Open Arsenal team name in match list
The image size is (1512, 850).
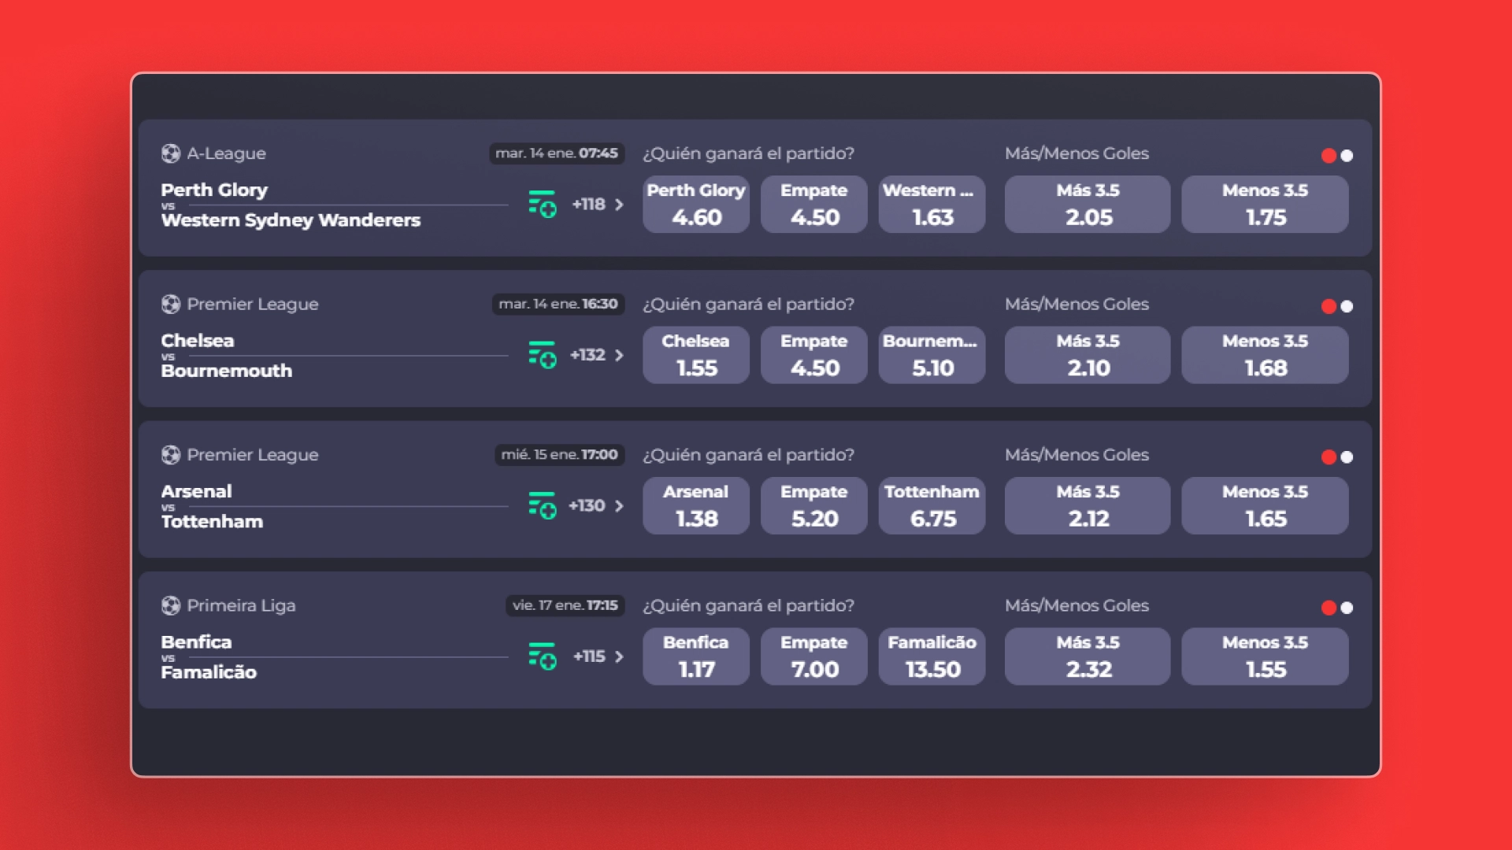coord(197,491)
